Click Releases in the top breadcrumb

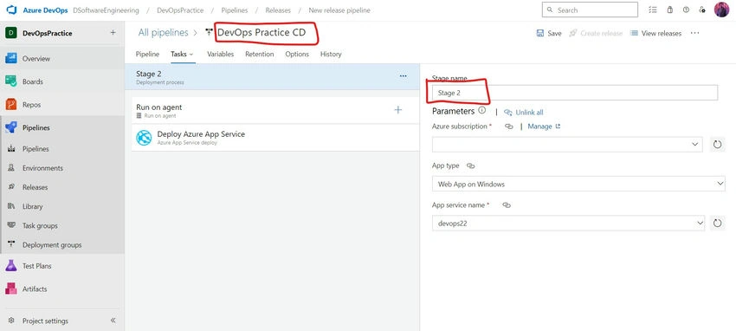pos(278,10)
